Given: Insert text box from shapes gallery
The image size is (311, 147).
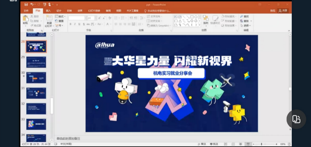Looking at the screenshot, I should click(176, 17).
